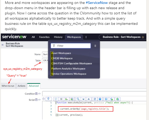This screenshot has width=149, height=120.
Task: Click the Condition save-to-macro icon
Action: pos(36,94)
